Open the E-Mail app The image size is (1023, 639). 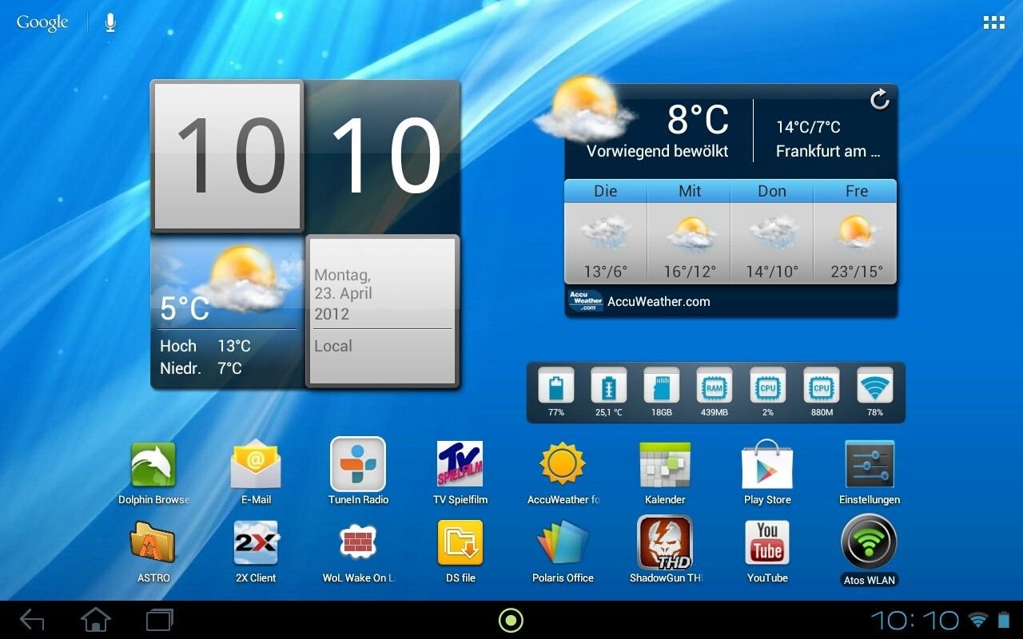(256, 465)
